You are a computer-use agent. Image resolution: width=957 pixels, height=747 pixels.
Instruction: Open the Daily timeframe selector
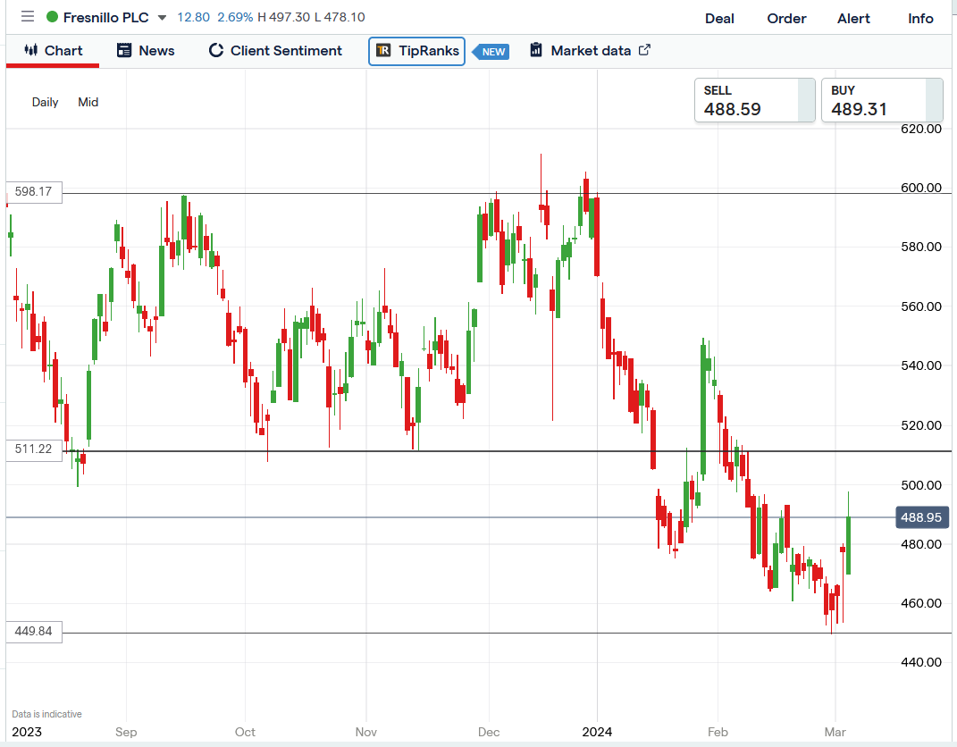[x=46, y=102]
